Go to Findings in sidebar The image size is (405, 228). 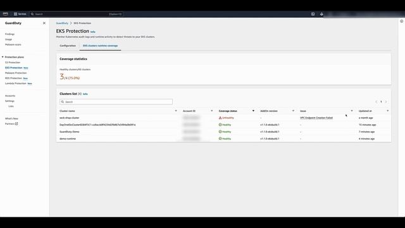[10, 34]
